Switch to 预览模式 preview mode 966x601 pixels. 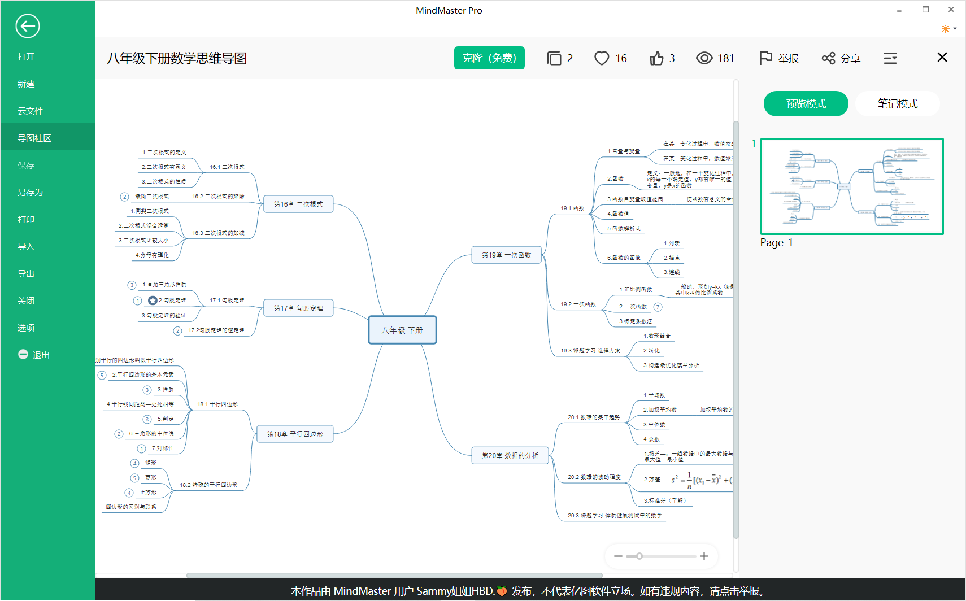tap(806, 104)
